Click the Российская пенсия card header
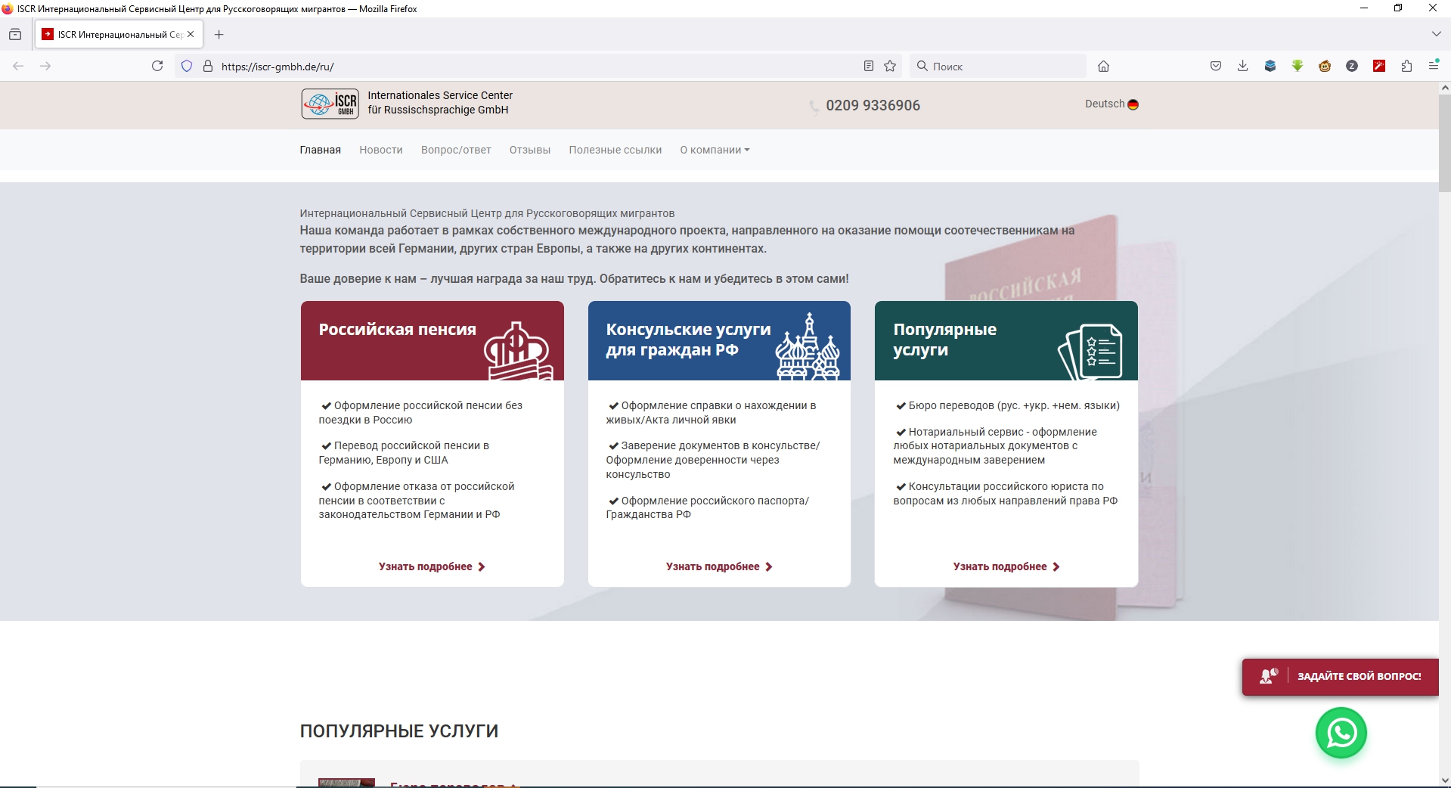Screen dimensions: 1451x788 tap(433, 340)
